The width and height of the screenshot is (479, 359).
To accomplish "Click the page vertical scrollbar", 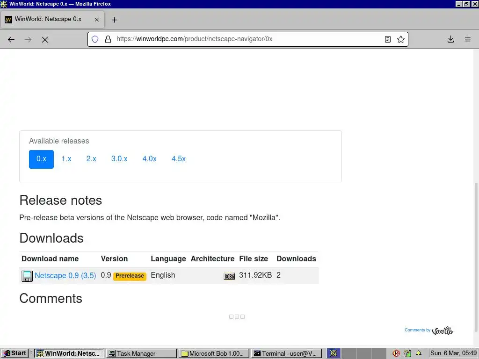I will tap(476, 257).
